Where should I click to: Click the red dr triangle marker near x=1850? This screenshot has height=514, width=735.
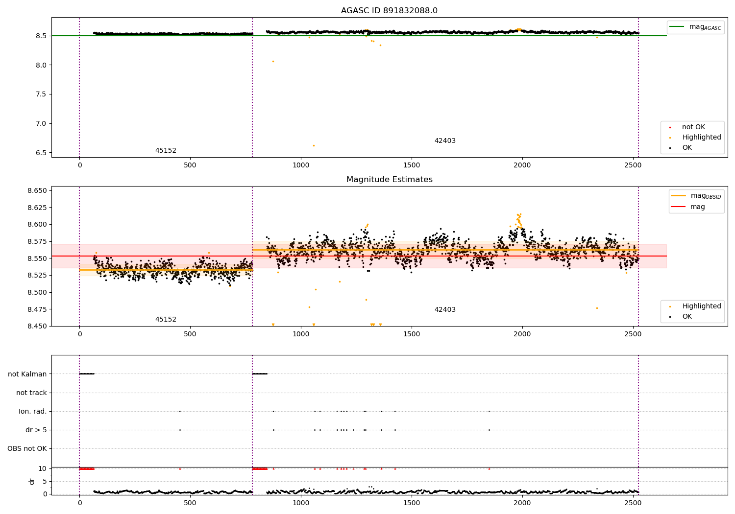coord(489,468)
